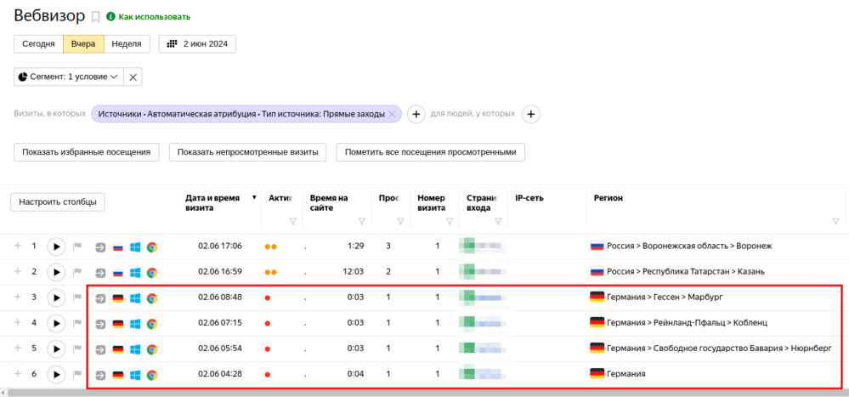849x397 pixels.
Task: Flag visit 5 as favorite
Action: pos(77,349)
